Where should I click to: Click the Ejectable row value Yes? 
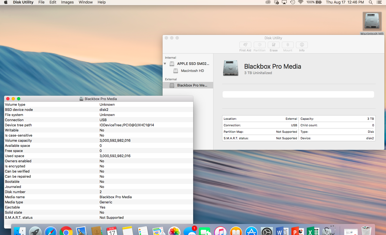[103, 207]
